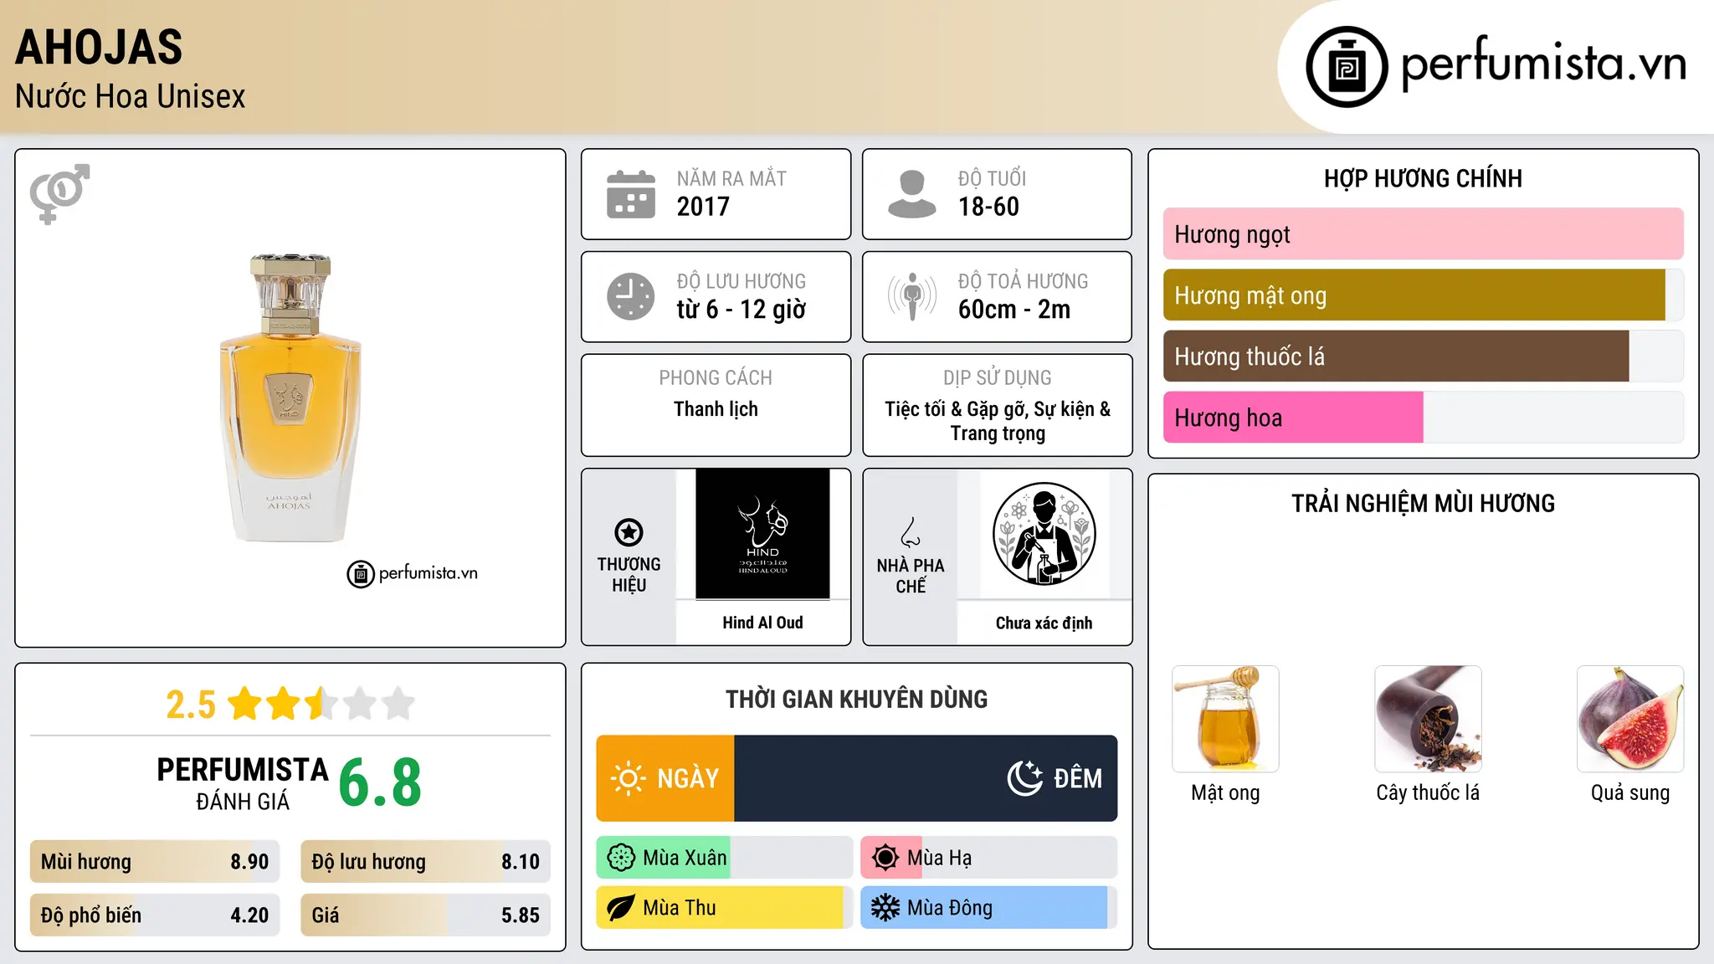The height and width of the screenshot is (964, 1714).
Task: Click the AHOJAS title
Action: click(x=99, y=47)
